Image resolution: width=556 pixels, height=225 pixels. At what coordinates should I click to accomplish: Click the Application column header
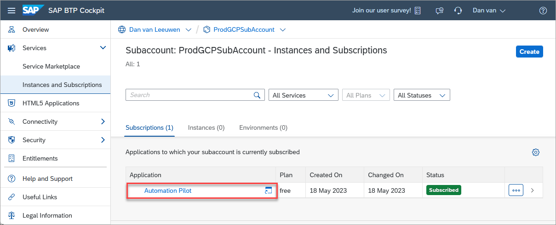pyautogui.click(x=201, y=175)
